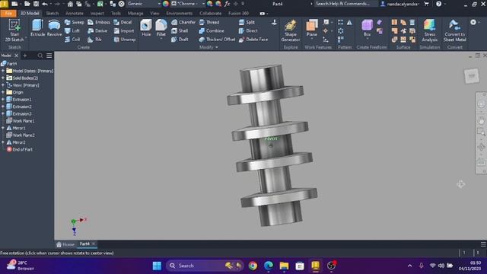Open Windows Start menu
This screenshot has width=487, height=274.
coord(158,266)
